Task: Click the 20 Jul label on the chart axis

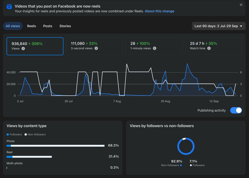Action: click(x=68, y=101)
